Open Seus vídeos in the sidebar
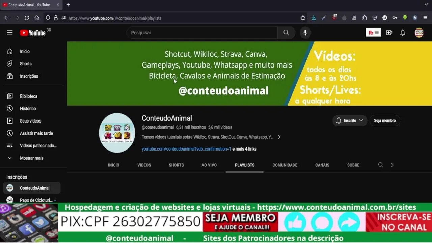 [x=33, y=121]
